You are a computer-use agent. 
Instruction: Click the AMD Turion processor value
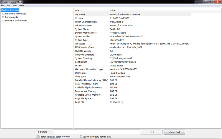pos(150,44)
